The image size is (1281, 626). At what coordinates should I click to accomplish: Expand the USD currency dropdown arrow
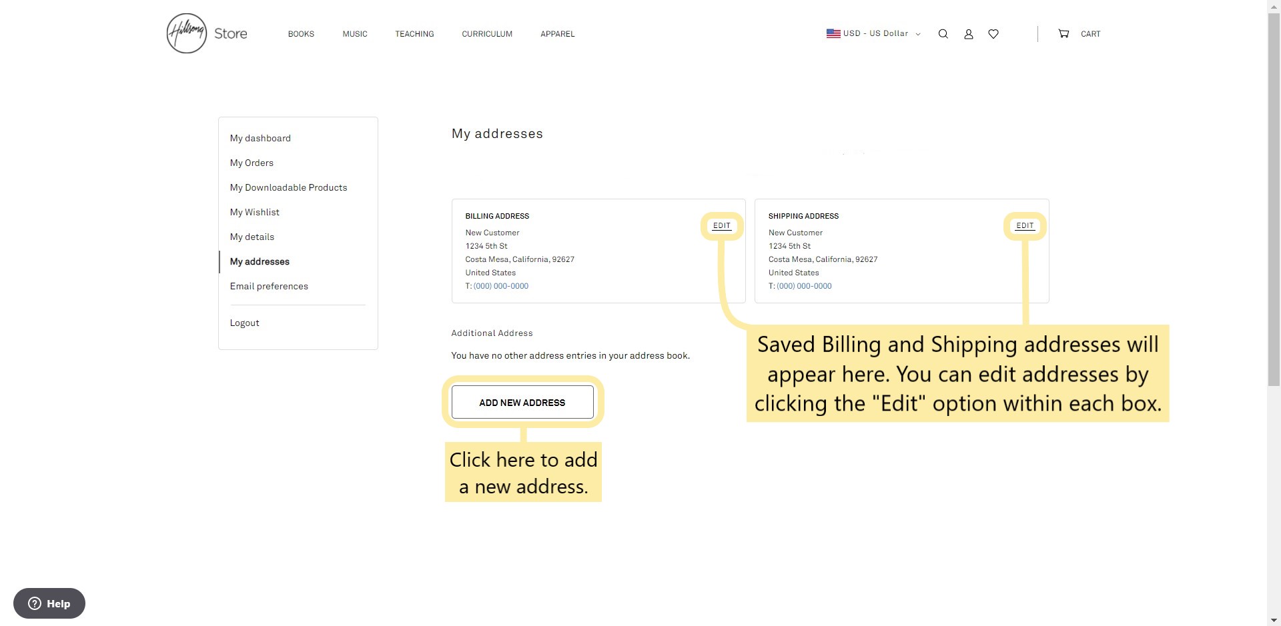click(x=918, y=34)
